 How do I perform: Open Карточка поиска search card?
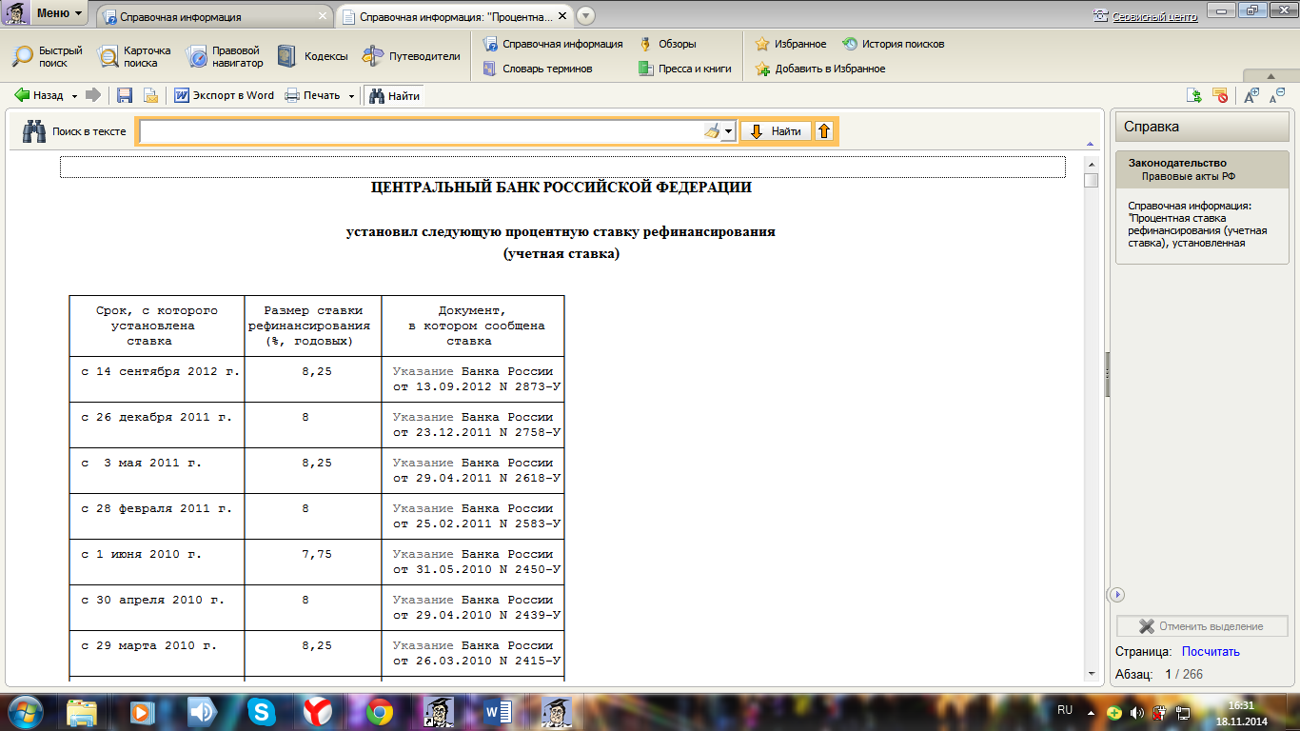click(135, 56)
